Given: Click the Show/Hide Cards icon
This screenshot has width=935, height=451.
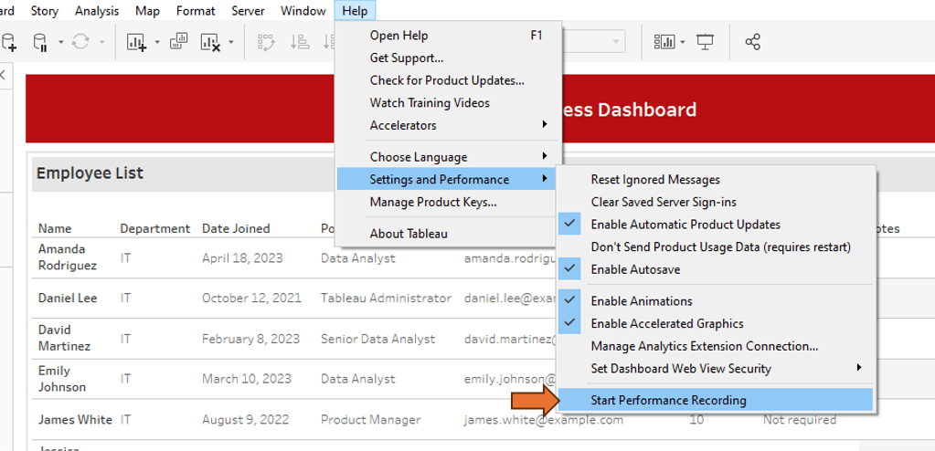Looking at the screenshot, I should tap(664, 42).
